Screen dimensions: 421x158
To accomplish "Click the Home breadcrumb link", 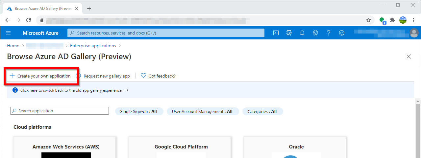I will pos(13,46).
